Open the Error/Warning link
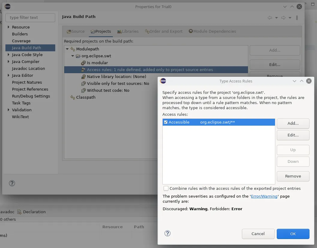 [x=264, y=196]
